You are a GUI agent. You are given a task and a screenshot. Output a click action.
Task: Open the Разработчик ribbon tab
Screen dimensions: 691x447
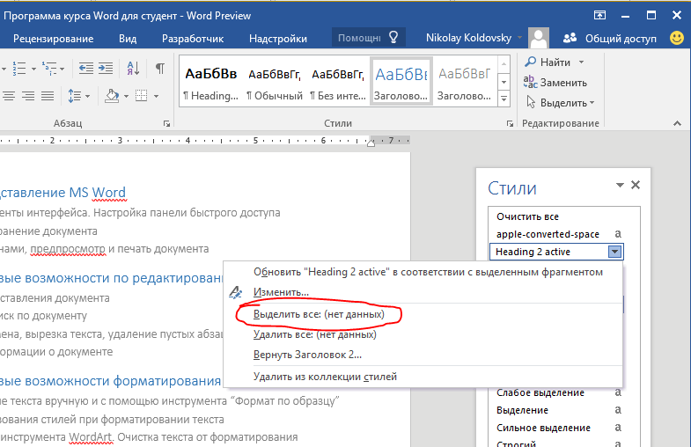click(193, 39)
